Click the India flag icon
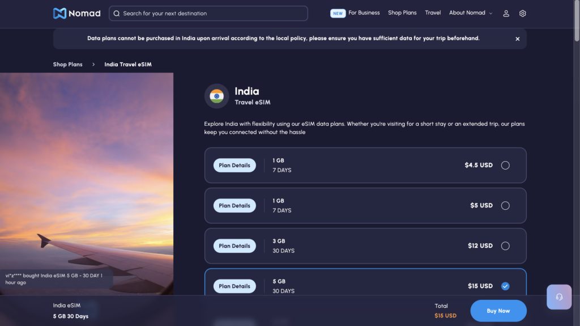 216,96
